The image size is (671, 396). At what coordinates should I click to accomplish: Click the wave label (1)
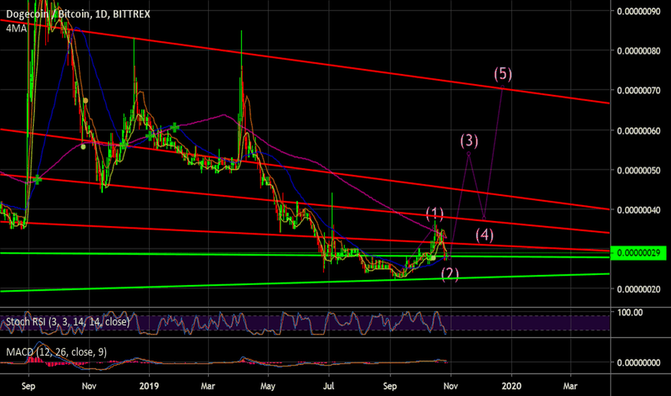(x=435, y=213)
